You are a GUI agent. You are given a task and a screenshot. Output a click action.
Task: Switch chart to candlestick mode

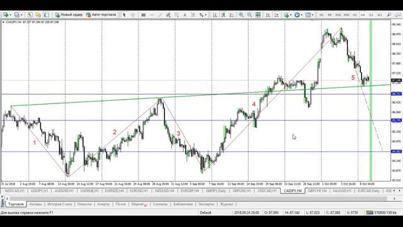[224, 15]
